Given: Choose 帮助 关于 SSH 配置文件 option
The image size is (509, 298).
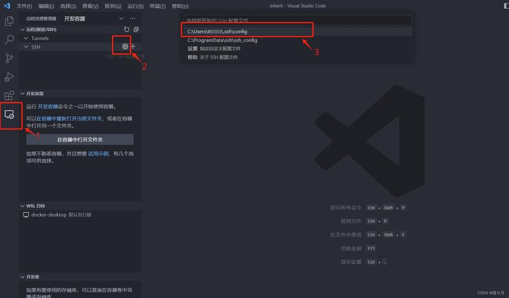Looking at the screenshot, I should (297, 57).
